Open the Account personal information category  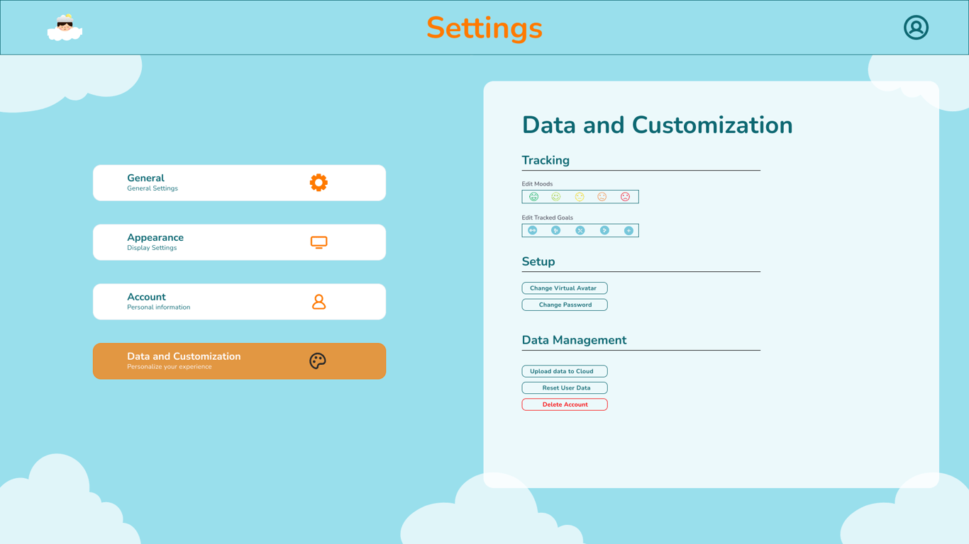click(239, 302)
